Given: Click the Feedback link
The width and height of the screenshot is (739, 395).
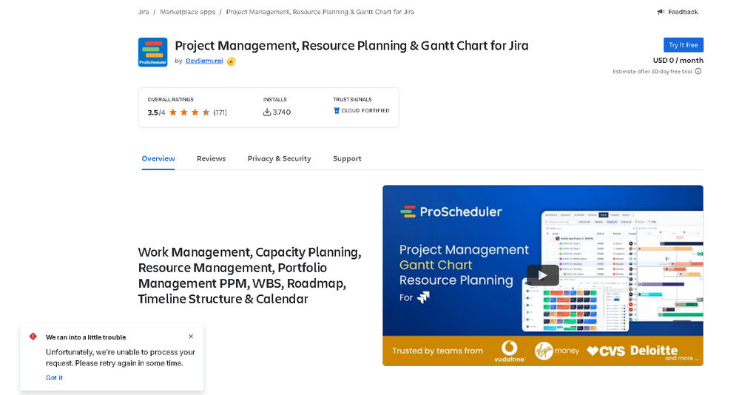Looking at the screenshot, I should [678, 12].
